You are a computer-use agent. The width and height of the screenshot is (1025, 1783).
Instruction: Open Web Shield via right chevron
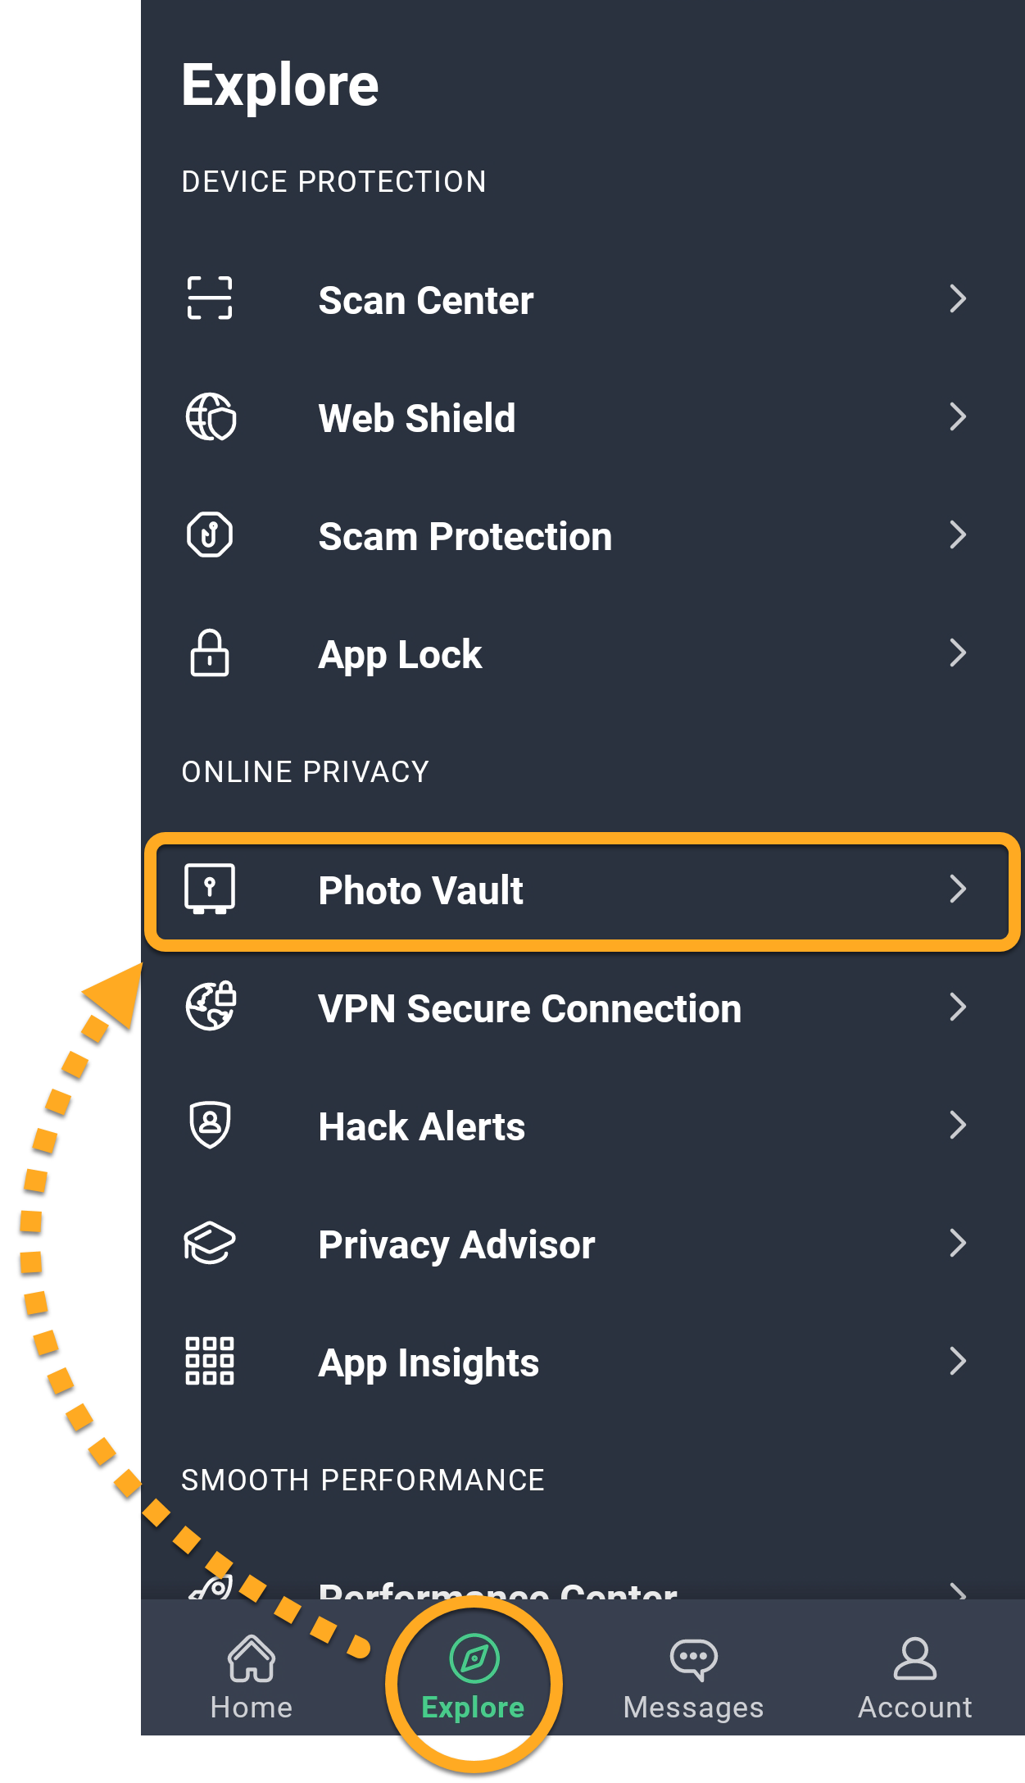point(957,417)
